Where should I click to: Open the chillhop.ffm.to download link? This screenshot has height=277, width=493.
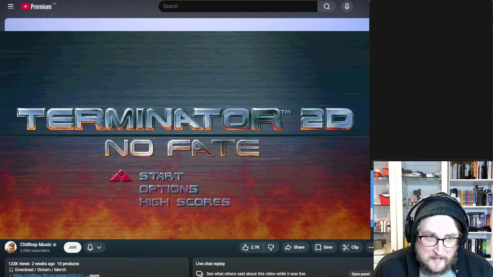tap(49, 275)
